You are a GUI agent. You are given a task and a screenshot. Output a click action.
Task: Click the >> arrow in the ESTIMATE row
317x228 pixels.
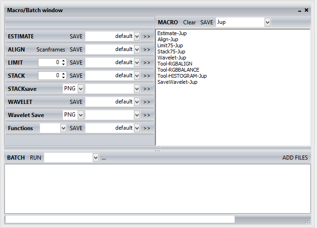click(147, 37)
